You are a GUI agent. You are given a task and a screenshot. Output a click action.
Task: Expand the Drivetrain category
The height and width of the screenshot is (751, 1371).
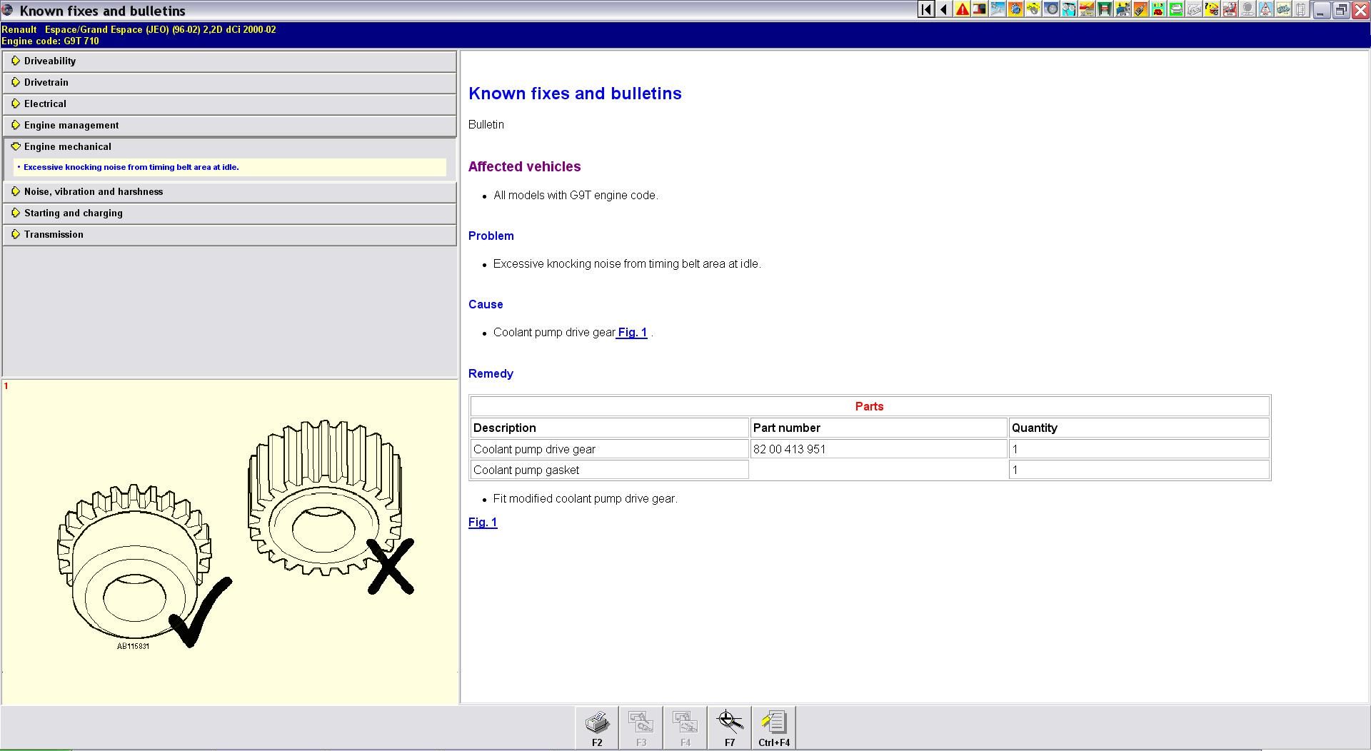(x=46, y=82)
